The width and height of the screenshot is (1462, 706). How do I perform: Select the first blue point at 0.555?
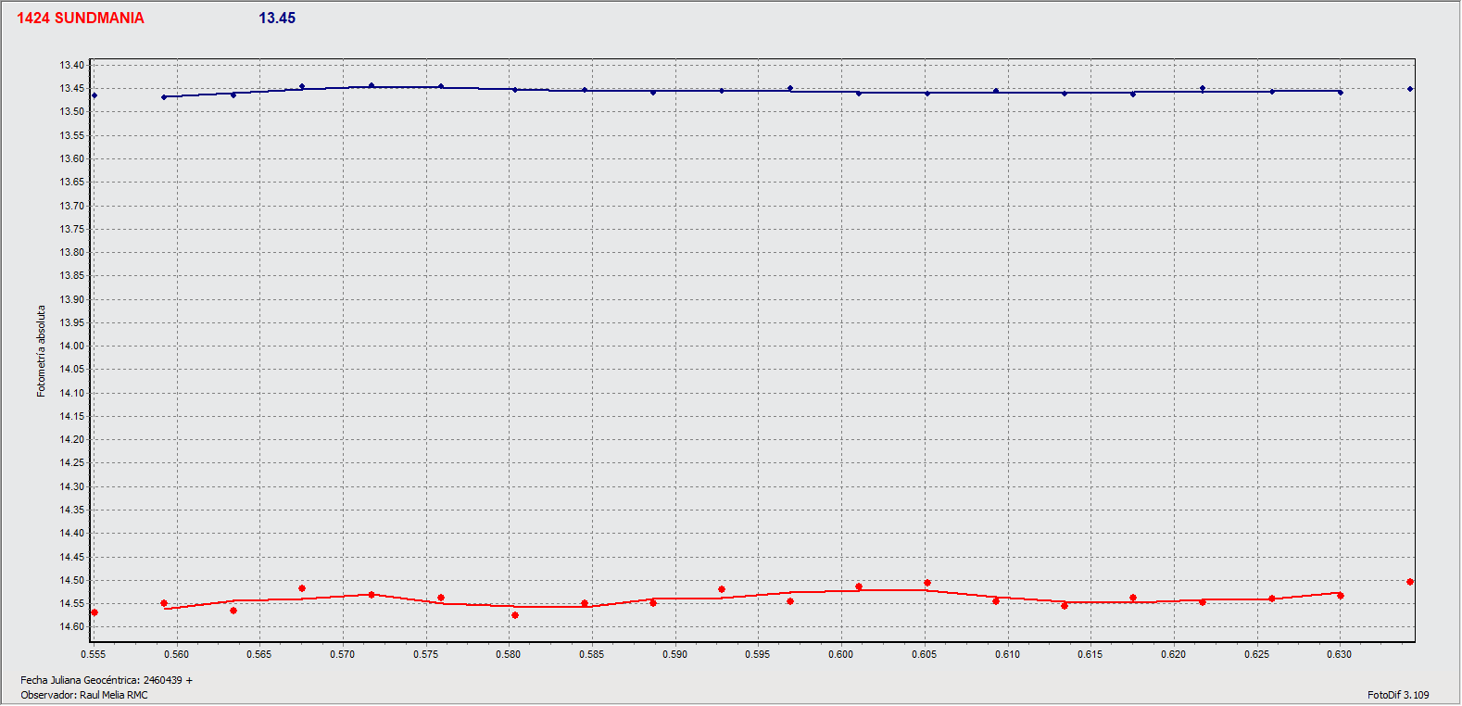(95, 95)
